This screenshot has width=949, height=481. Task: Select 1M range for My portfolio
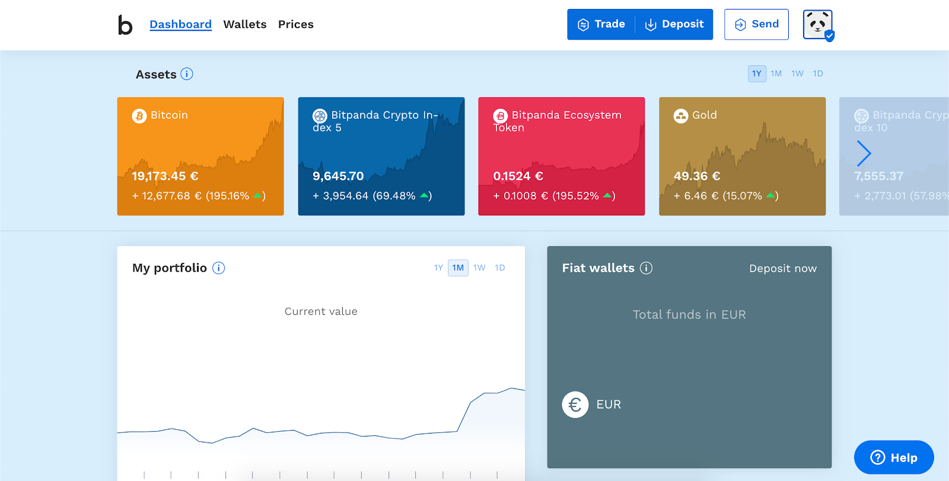(x=458, y=267)
